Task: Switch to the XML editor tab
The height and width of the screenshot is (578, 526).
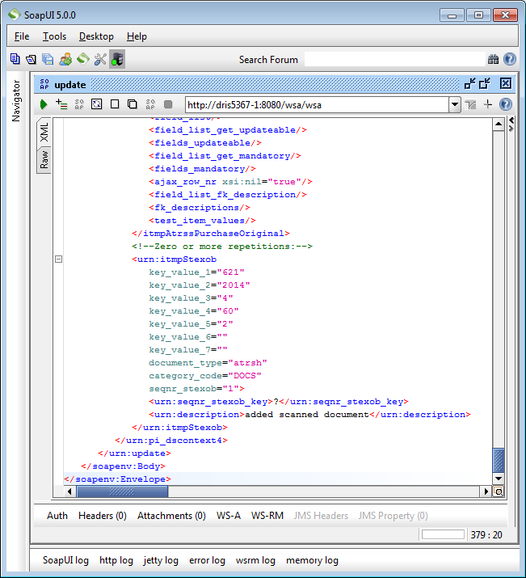Action: [44, 133]
